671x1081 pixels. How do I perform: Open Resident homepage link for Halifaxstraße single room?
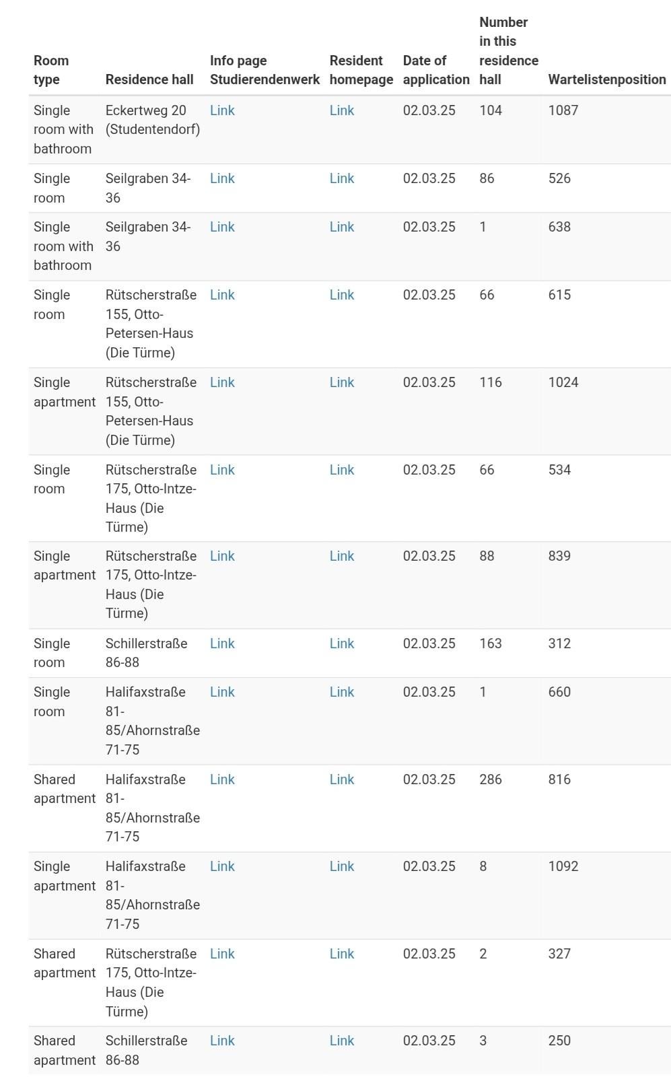tap(342, 692)
